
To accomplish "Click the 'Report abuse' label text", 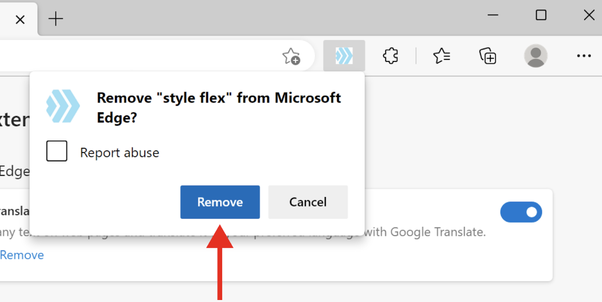I will click(120, 152).
